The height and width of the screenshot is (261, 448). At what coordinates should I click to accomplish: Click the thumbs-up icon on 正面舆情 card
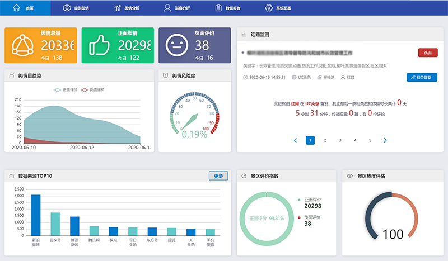99,45
